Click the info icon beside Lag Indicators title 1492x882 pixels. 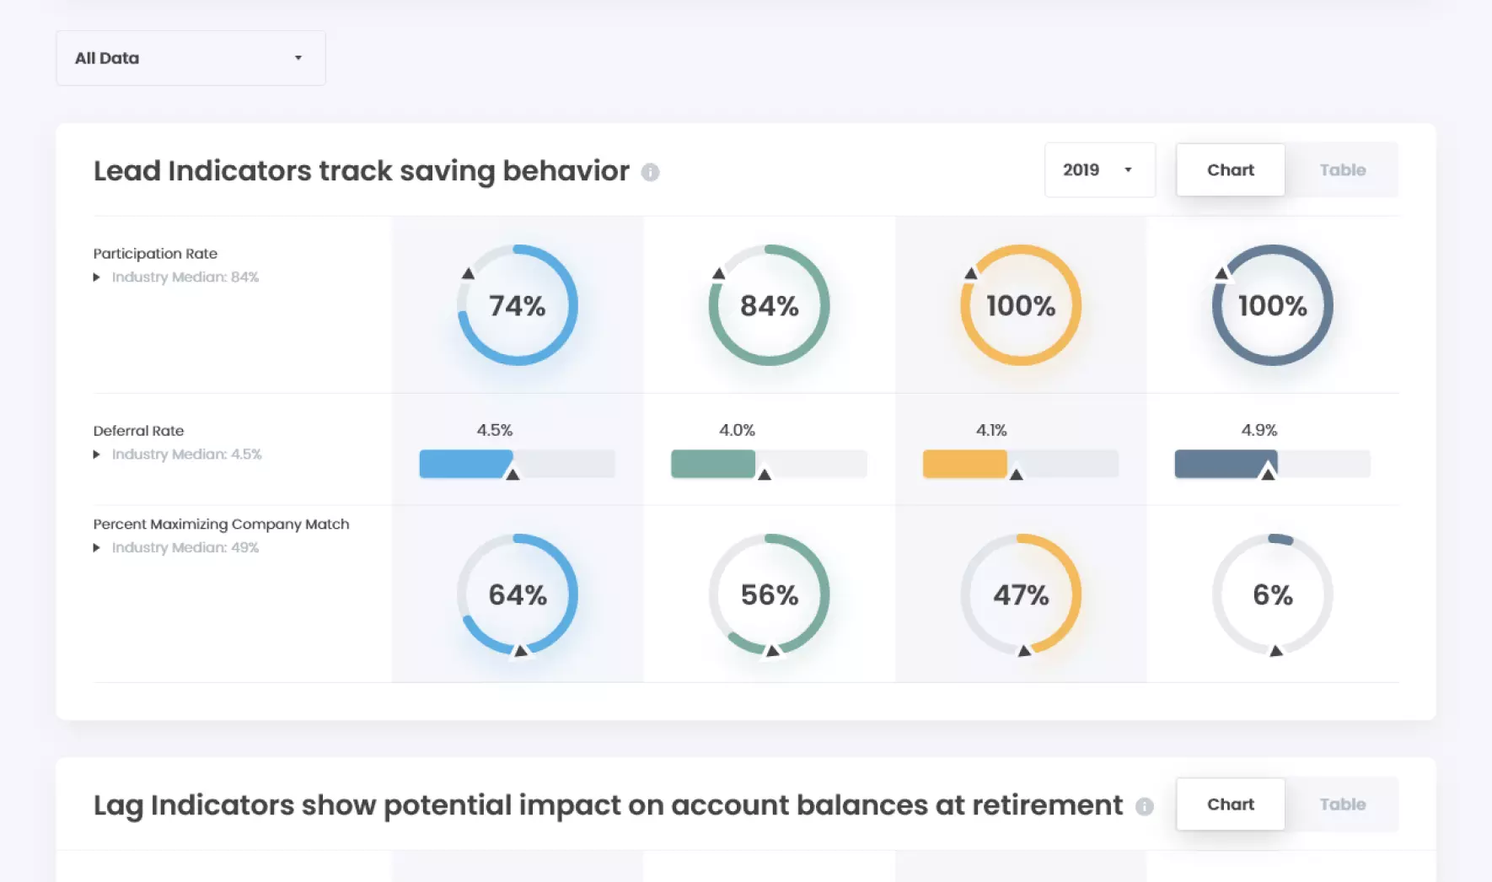point(1144,806)
